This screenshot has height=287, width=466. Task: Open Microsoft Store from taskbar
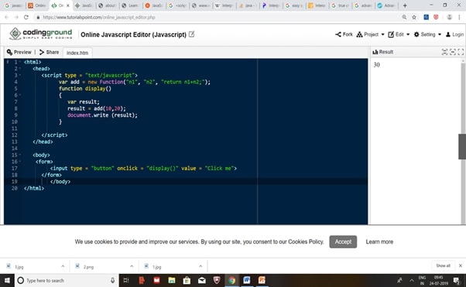187,280
